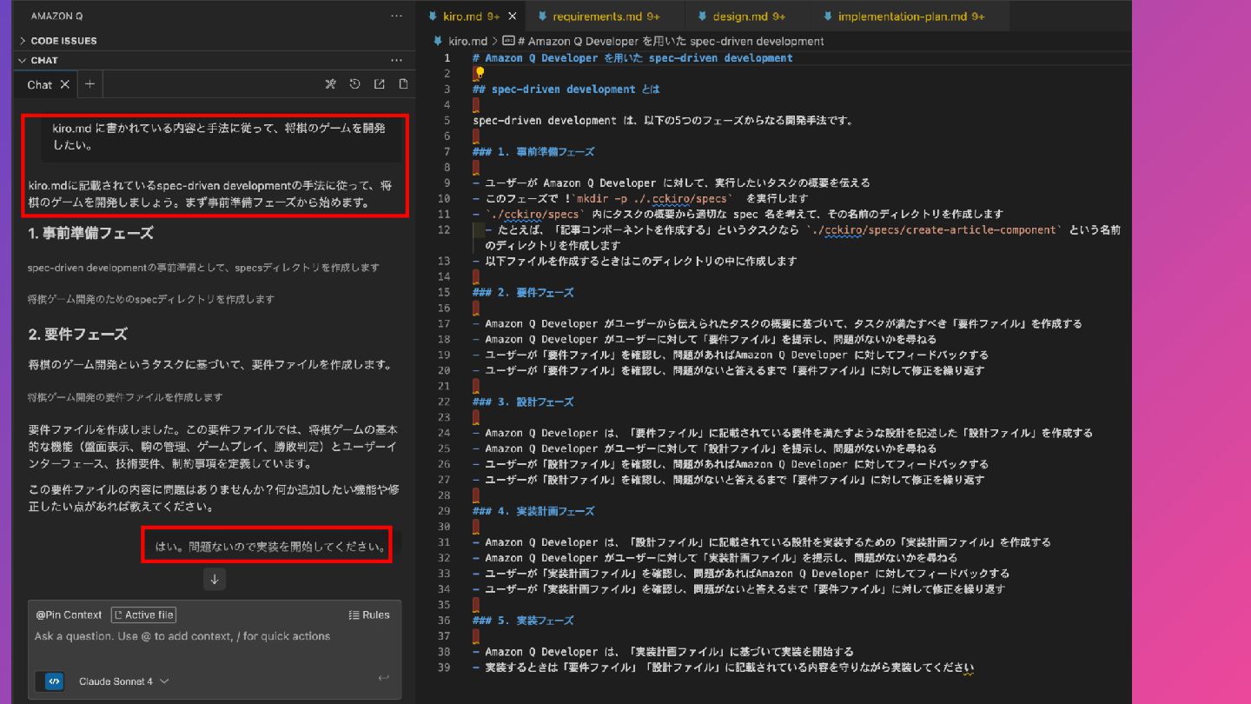The width and height of the screenshot is (1251, 704).
Task: Click design.md tab file icon
Action: [x=700, y=17]
